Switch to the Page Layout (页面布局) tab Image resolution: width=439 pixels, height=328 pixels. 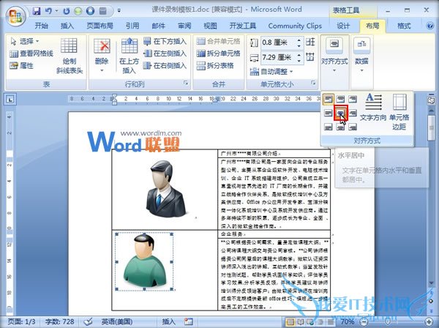click(x=100, y=26)
